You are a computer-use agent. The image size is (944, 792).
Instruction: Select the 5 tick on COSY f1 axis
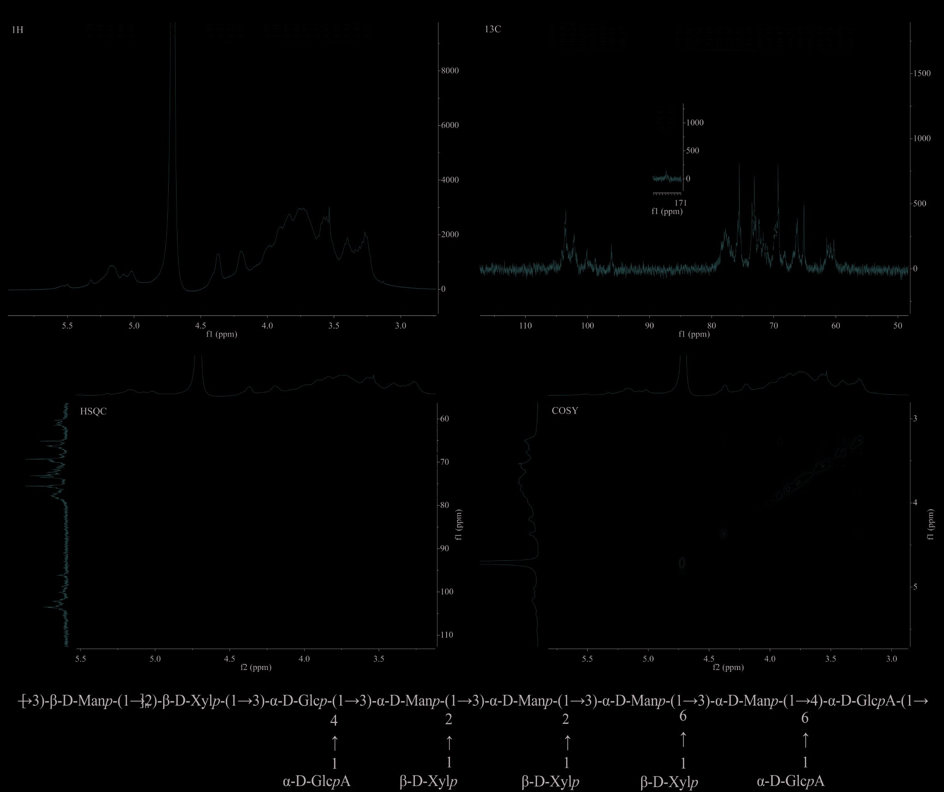coord(915,587)
